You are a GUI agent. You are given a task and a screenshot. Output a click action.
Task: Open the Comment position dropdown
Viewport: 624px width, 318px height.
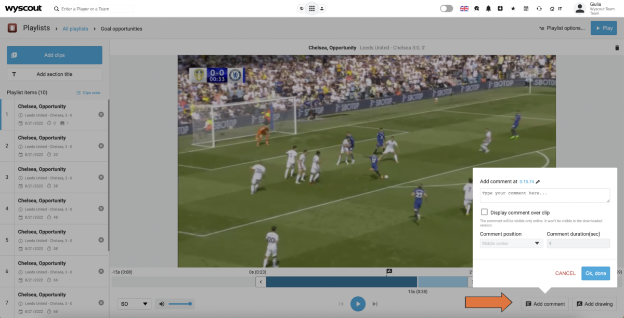click(511, 243)
